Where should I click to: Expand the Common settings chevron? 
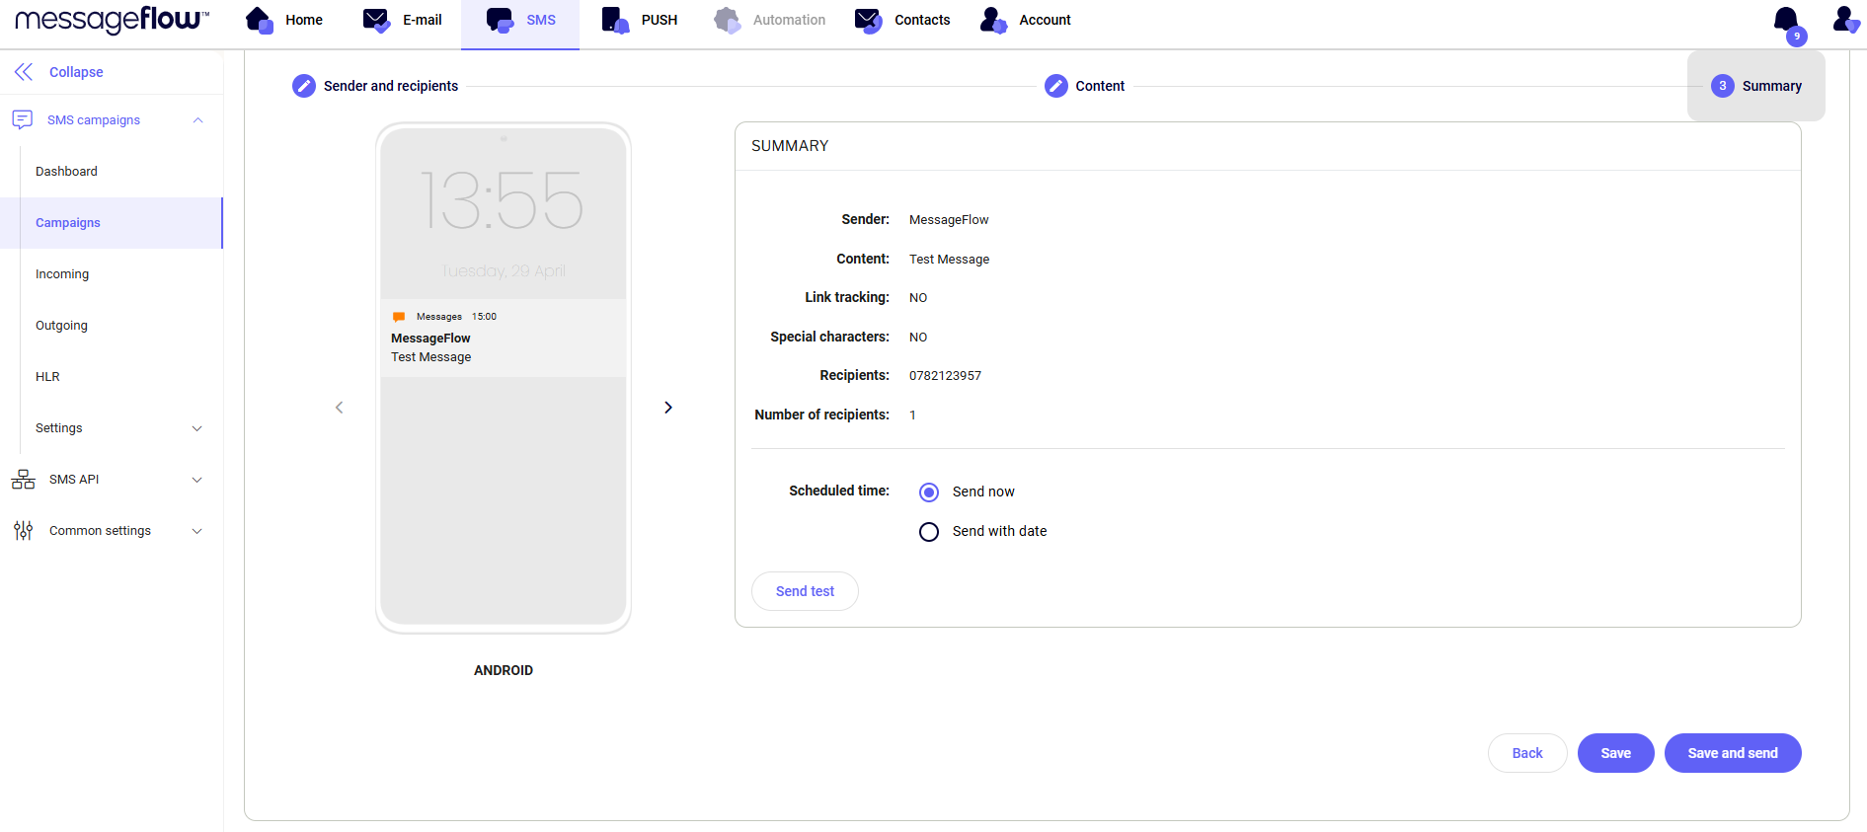[x=196, y=531]
